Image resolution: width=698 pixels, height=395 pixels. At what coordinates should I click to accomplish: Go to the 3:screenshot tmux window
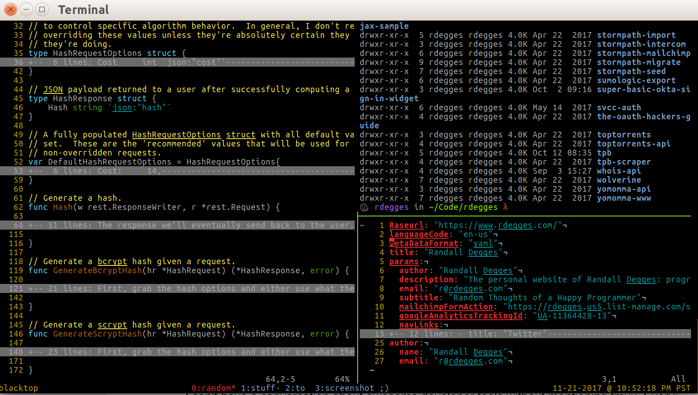click(x=344, y=388)
